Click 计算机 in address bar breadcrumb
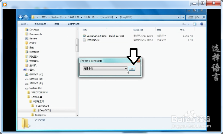The height and width of the screenshot is (134, 223). (43, 17)
